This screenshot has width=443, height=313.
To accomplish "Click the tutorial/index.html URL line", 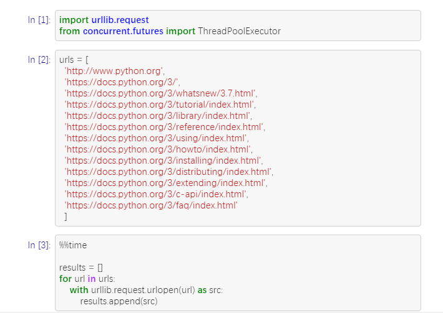I will (160, 105).
